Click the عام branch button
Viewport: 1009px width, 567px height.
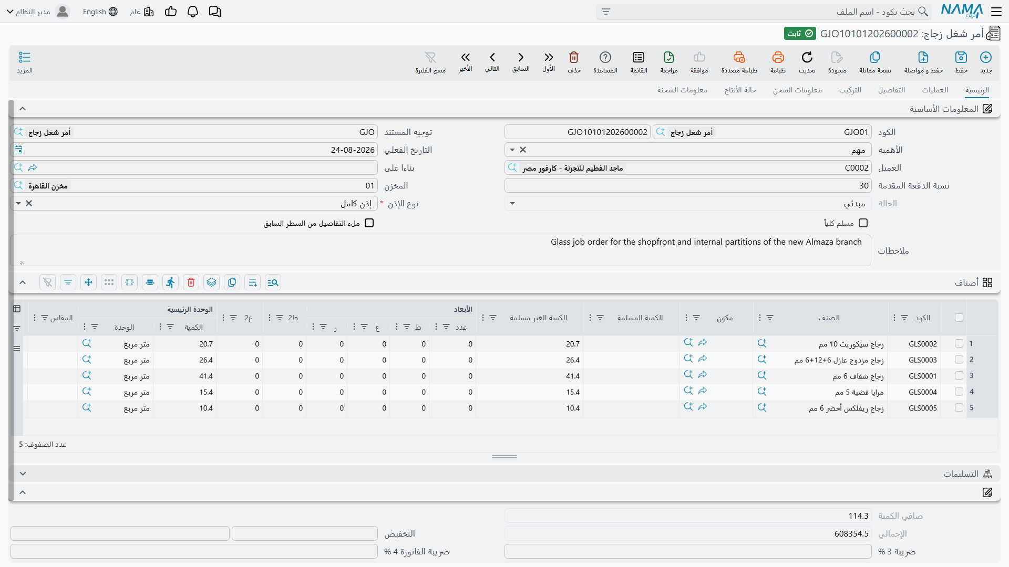[142, 12]
